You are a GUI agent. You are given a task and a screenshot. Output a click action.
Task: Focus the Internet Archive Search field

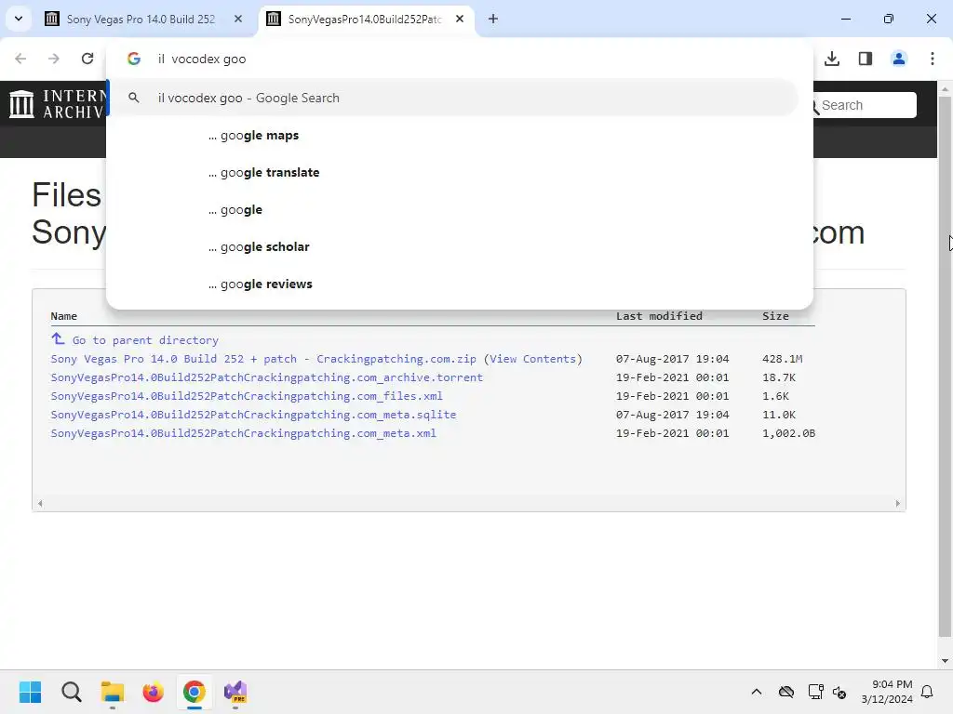point(866,105)
